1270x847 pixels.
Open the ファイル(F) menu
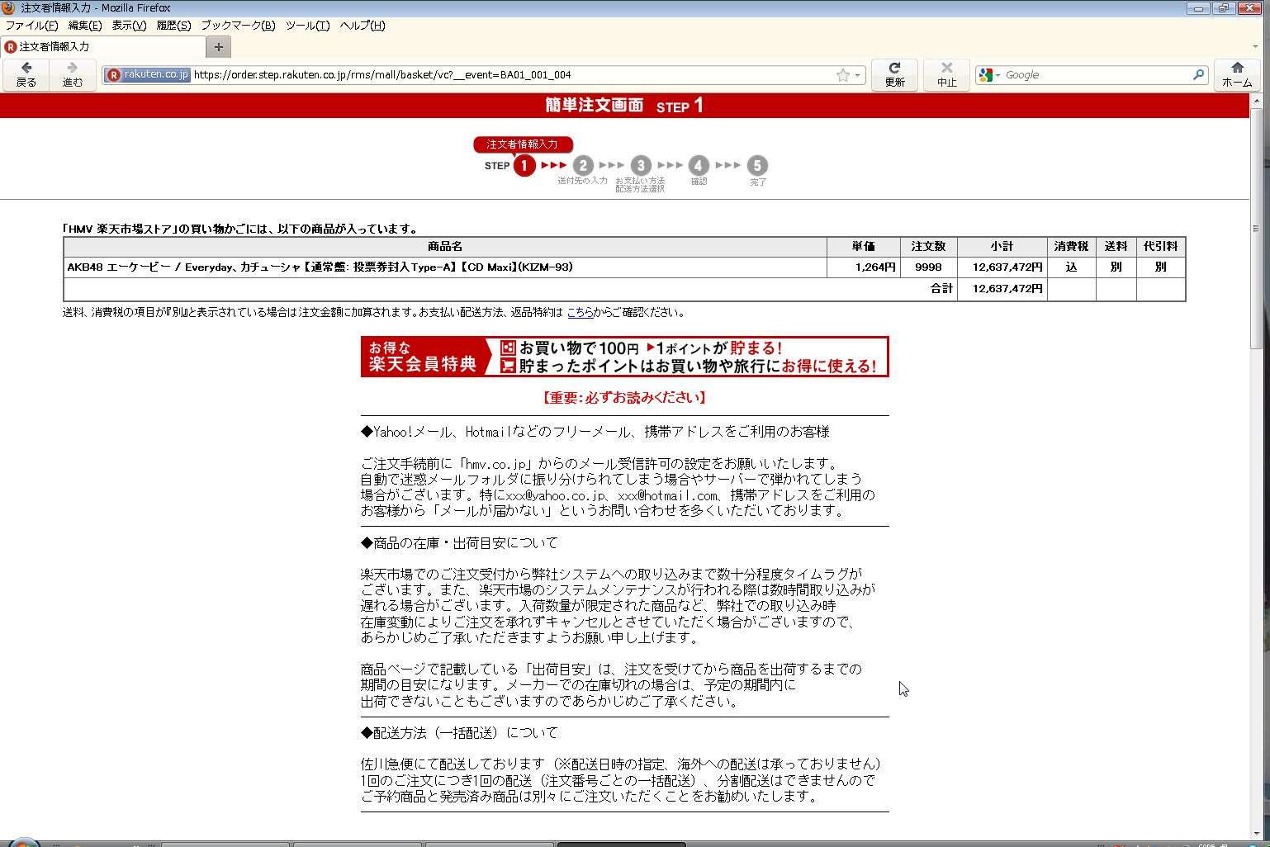31,26
